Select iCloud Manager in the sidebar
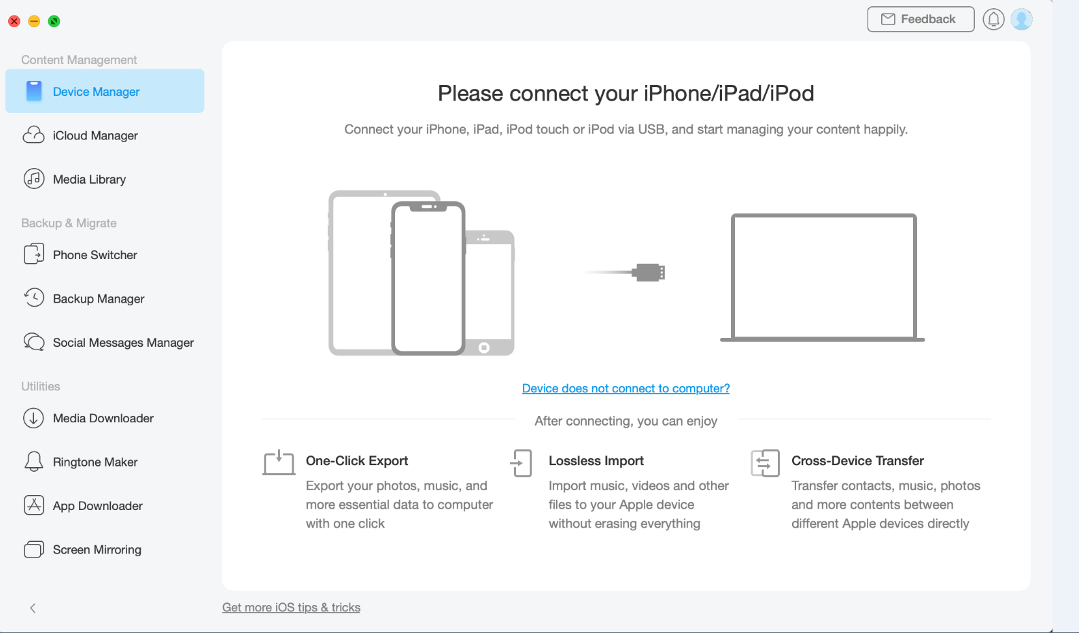The height and width of the screenshot is (633, 1079). click(x=96, y=135)
